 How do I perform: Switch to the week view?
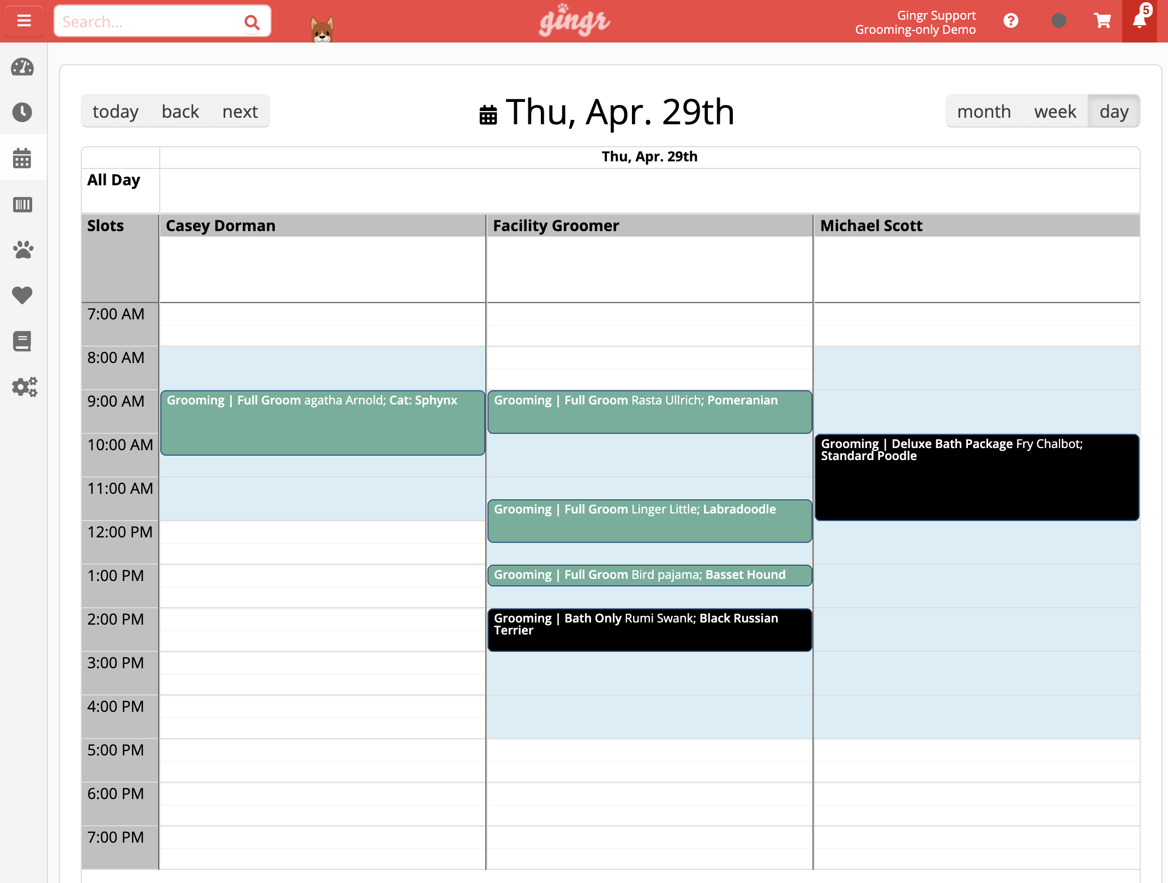tap(1056, 111)
